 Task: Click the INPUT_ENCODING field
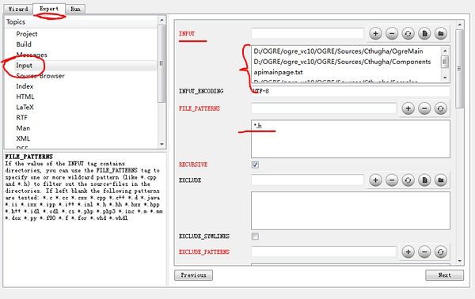tap(351, 91)
